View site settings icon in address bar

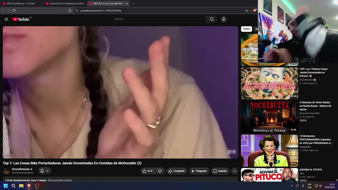tap(77, 11)
